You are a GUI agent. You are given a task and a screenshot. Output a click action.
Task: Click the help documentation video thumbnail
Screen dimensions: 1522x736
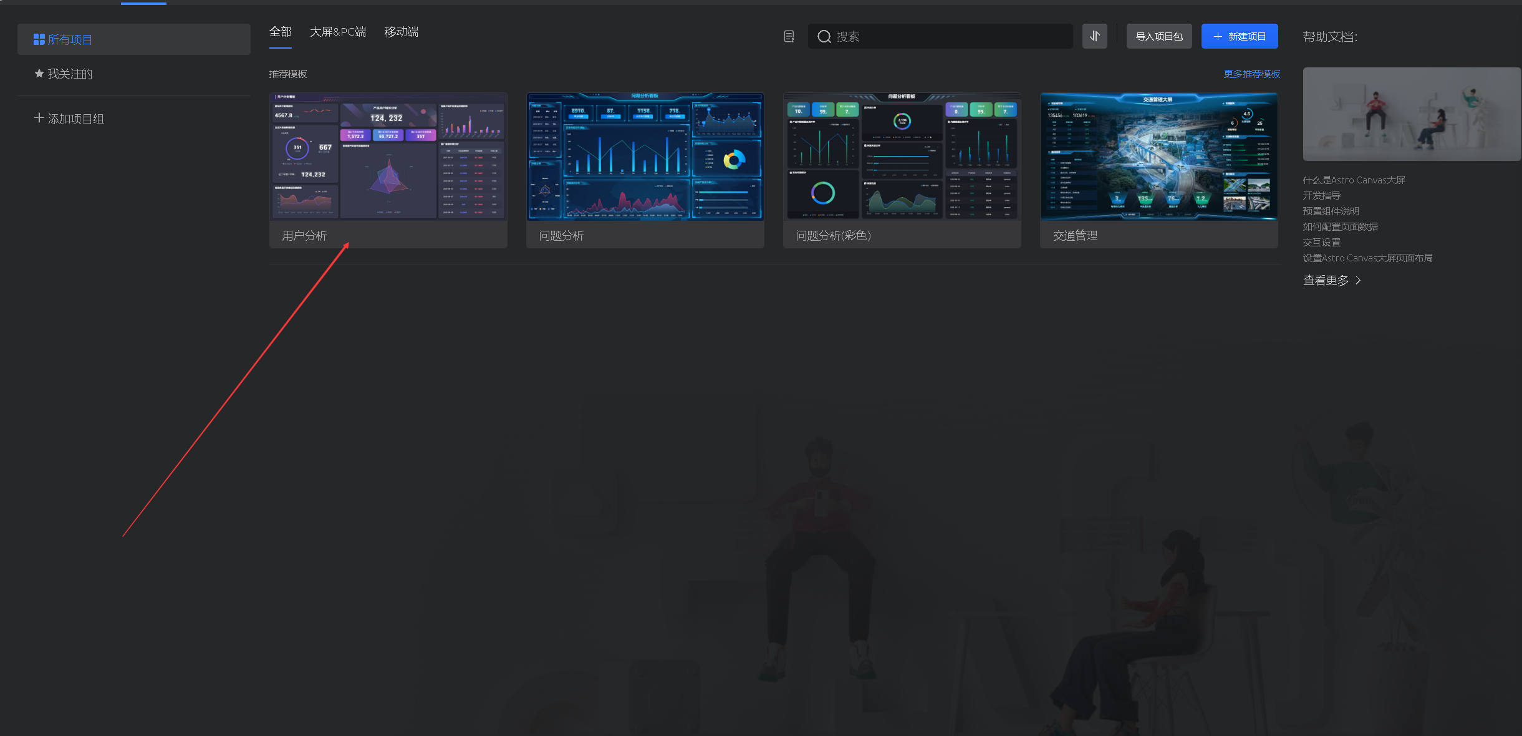point(1412,114)
